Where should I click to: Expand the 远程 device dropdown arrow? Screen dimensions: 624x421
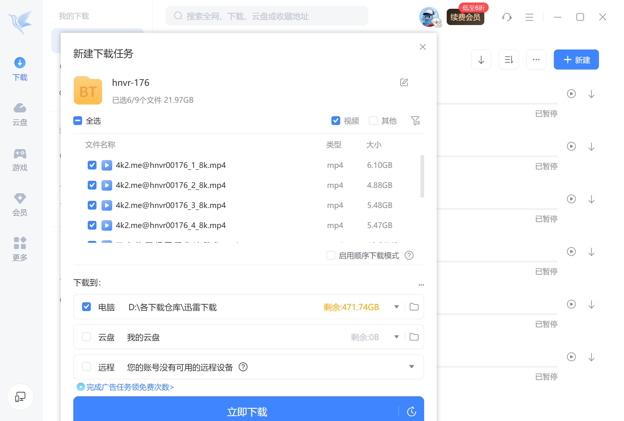[x=412, y=366]
